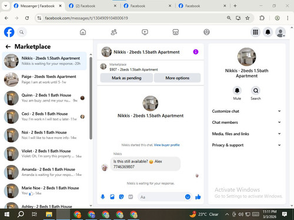Choose a sticker from the sticker icon
Viewport: 294px width, 220px height.
121,197
